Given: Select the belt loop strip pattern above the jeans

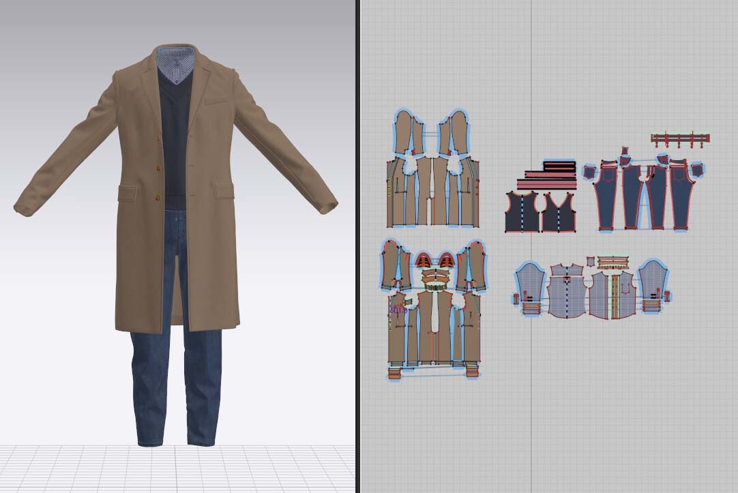Looking at the screenshot, I should tap(680, 138).
